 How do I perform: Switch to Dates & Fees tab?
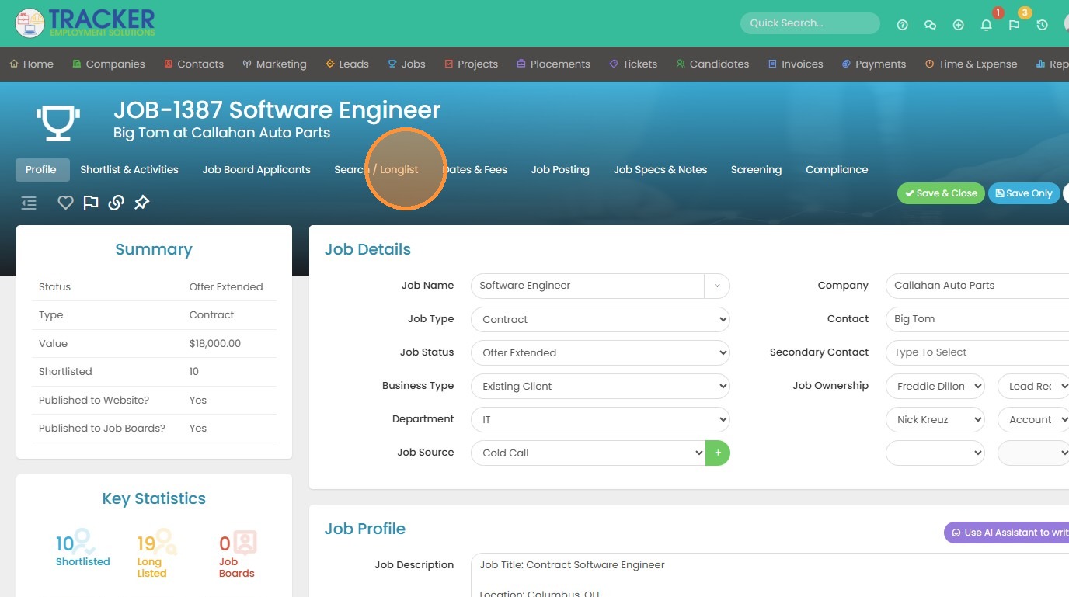475,169
